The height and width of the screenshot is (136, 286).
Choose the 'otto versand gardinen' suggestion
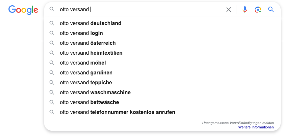click(x=86, y=73)
